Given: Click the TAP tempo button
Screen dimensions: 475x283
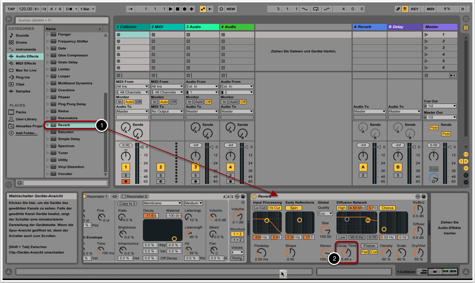Looking at the screenshot, I should [11, 9].
